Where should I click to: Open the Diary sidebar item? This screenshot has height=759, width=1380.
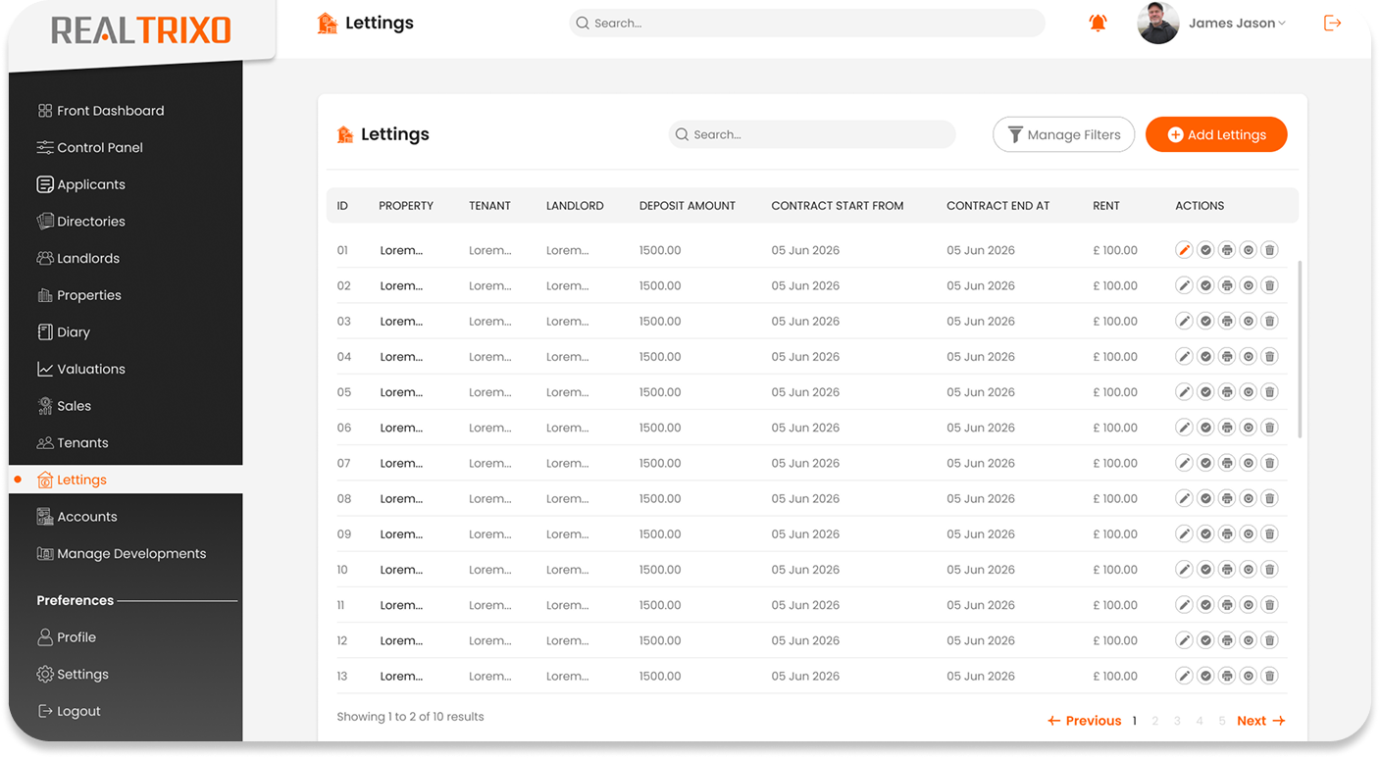(x=63, y=332)
